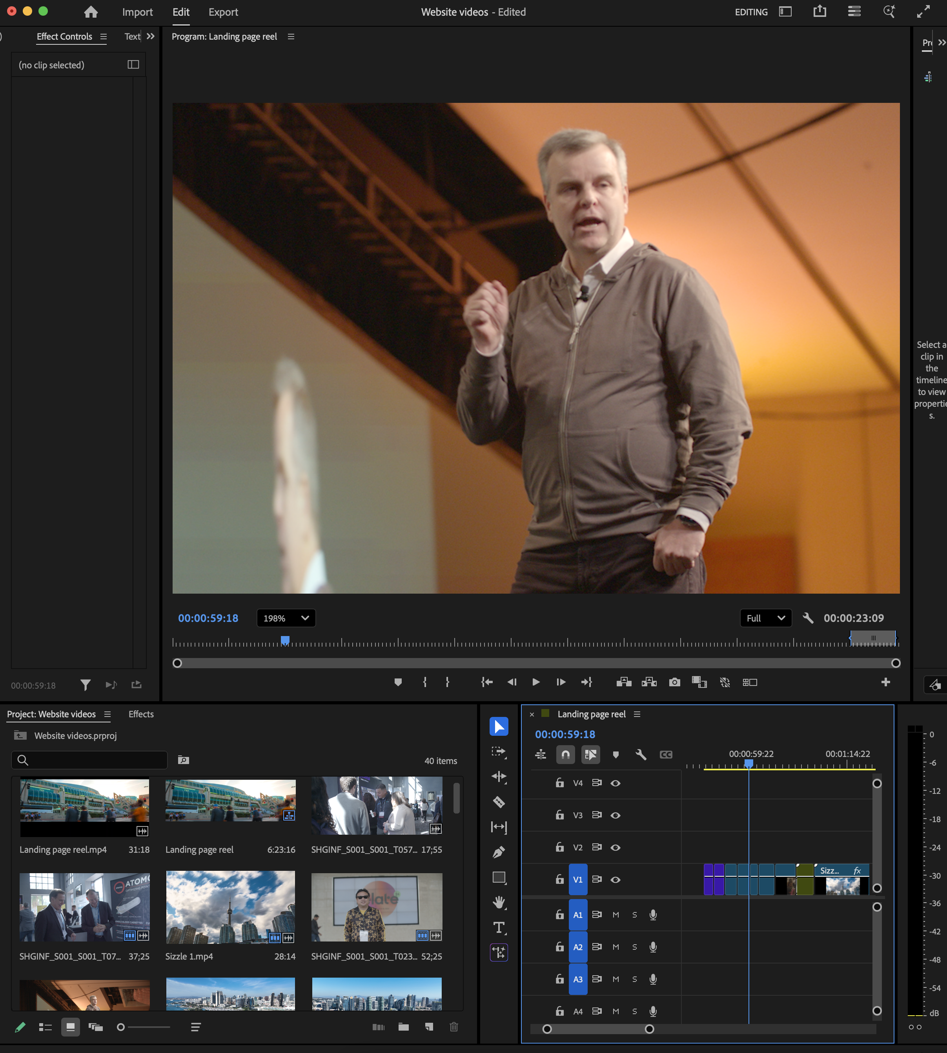Open the Button Editor plus icon
Viewport: 947px width, 1053px height.
[885, 682]
